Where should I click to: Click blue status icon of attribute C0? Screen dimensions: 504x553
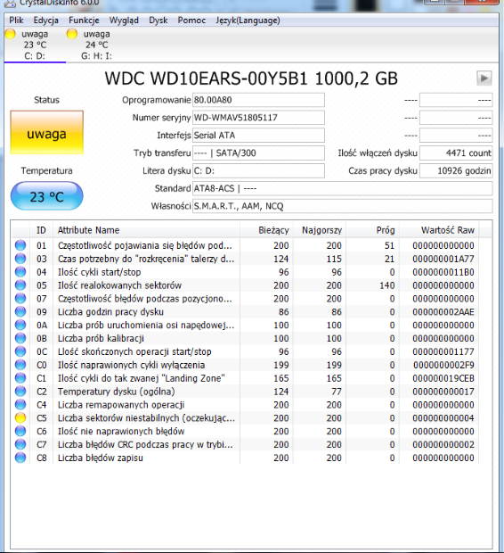(20, 365)
